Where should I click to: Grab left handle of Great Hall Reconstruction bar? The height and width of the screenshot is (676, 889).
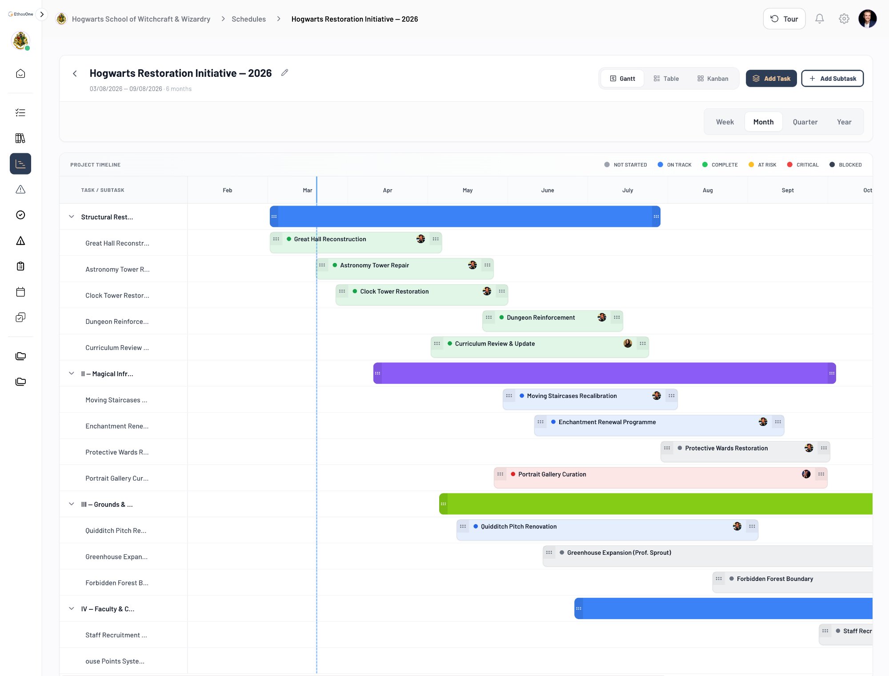pyautogui.click(x=276, y=239)
